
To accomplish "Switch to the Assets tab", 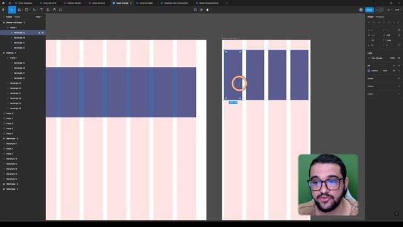I will coord(17,17).
